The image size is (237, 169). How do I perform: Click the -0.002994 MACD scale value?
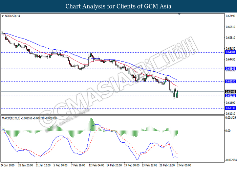[x=230, y=160]
